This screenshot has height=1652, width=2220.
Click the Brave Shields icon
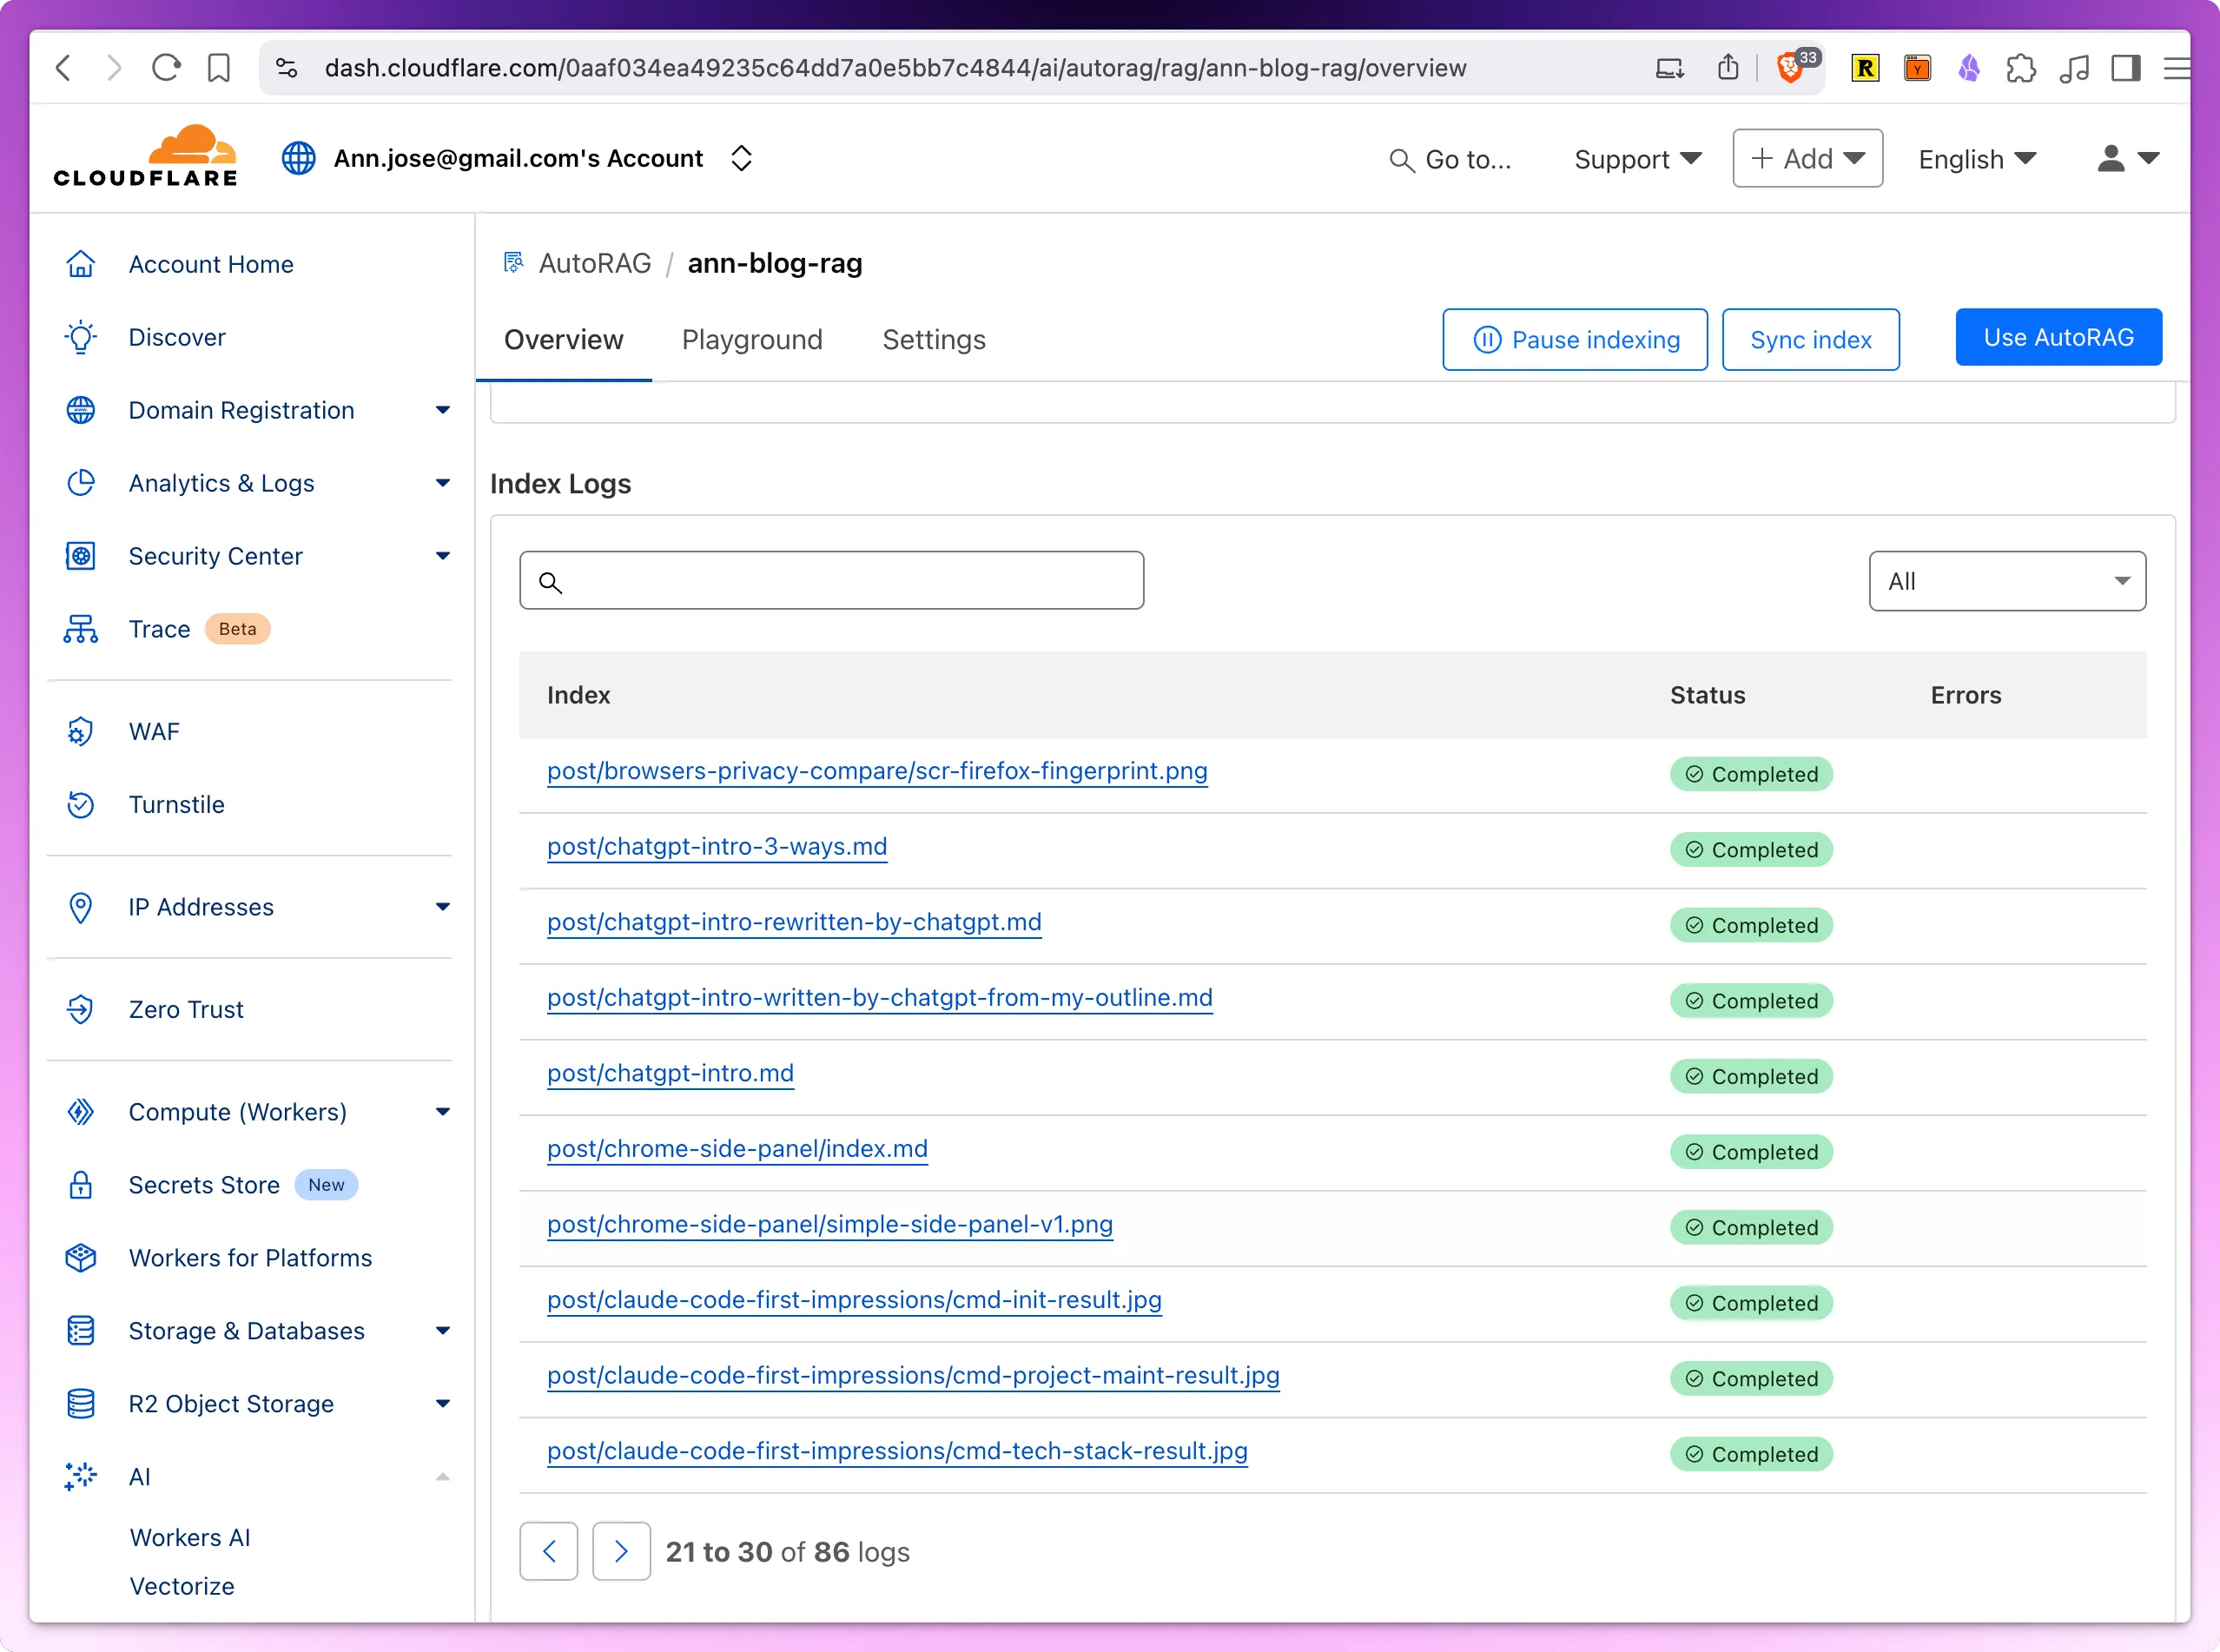click(1790, 68)
